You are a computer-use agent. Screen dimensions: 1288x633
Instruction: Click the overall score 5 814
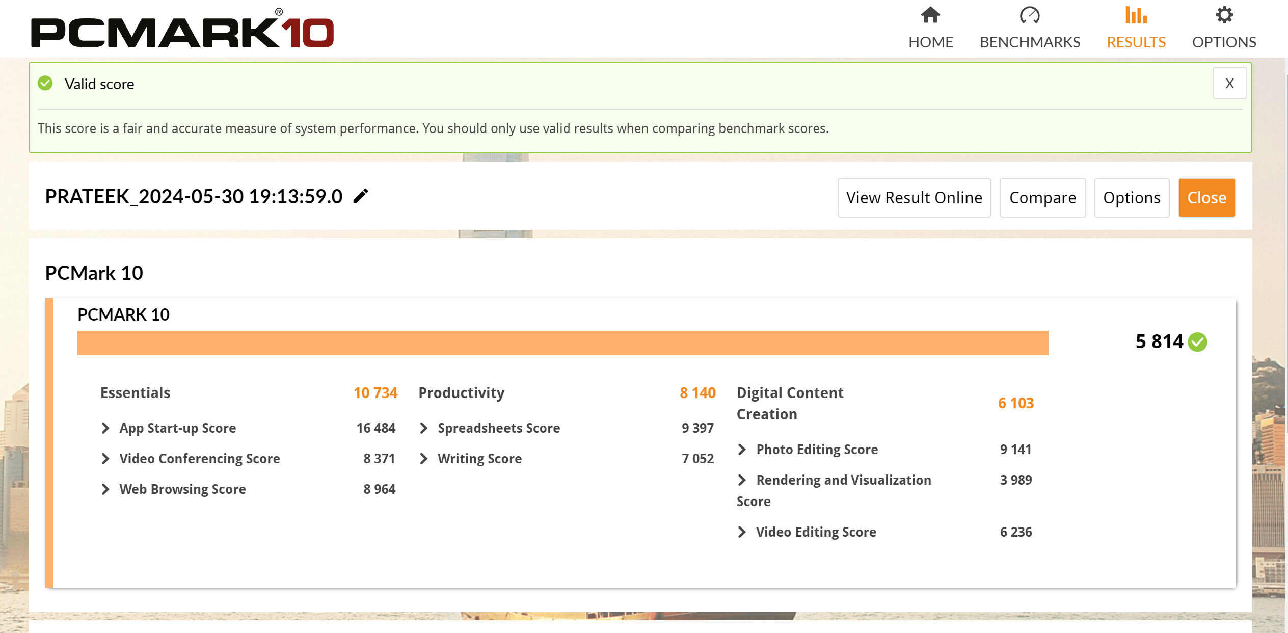(1160, 341)
